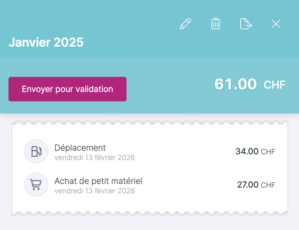Click the date under Déplacement
Viewport: 299px width, 230px height.
[95, 158]
